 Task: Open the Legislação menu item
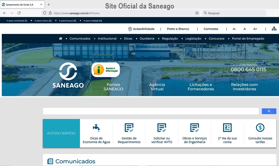click(x=193, y=39)
